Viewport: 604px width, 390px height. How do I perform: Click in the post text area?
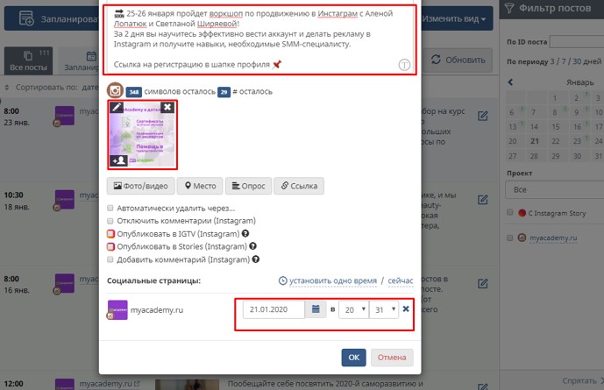259,39
